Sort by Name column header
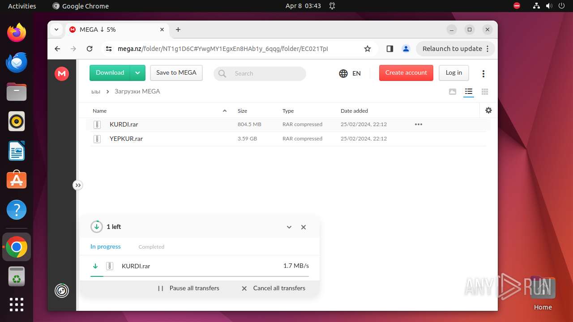The height and width of the screenshot is (322, 573). (99, 111)
